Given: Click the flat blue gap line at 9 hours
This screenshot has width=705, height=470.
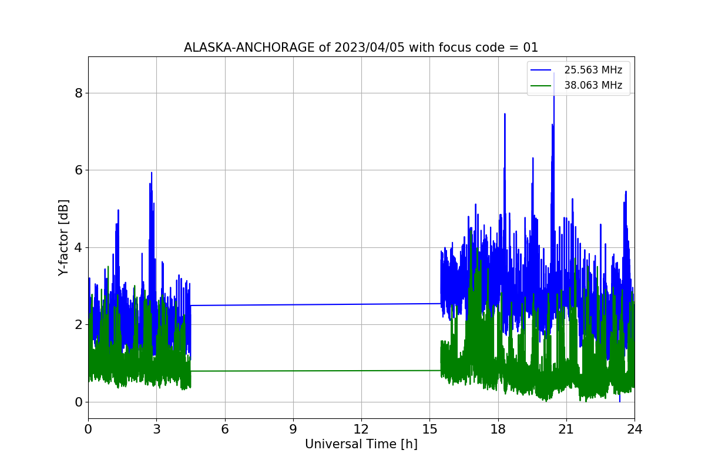Looking at the screenshot, I should point(293,304).
